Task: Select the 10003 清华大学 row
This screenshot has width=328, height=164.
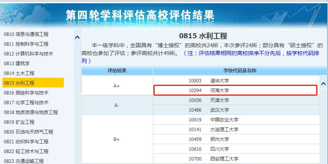Action: pyautogui.click(x=236, y=80)
